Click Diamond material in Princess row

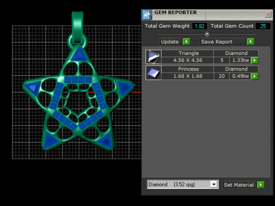236,69
